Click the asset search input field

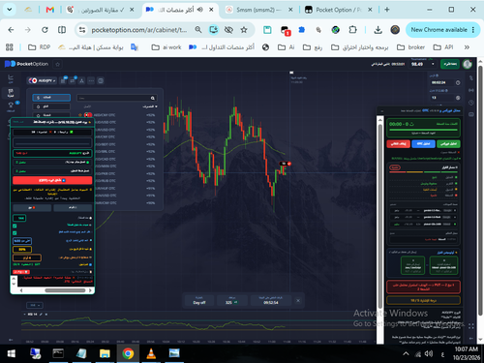pyautogui.click(x=117, y=98)
